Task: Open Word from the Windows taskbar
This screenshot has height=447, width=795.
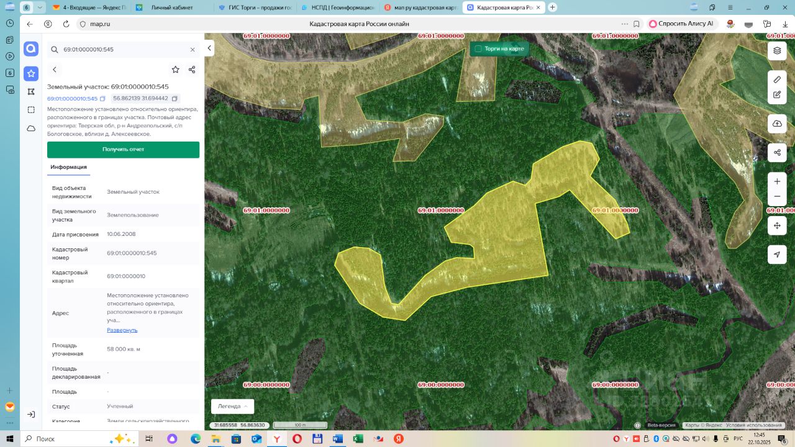Action: pos(337,439)
